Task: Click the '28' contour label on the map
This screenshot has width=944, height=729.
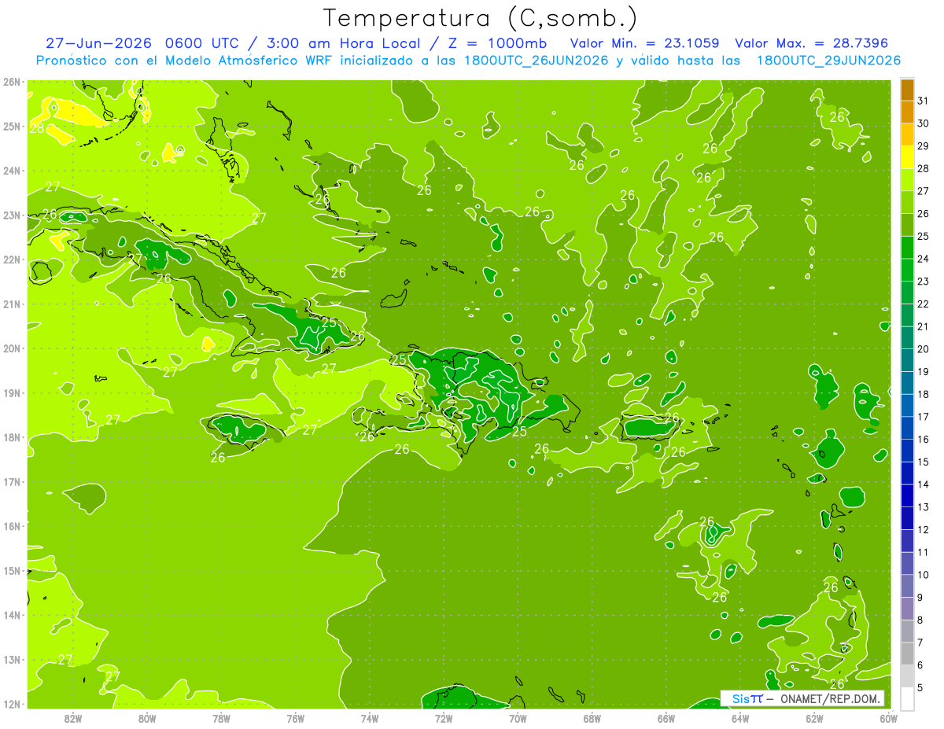Action: 36,128
